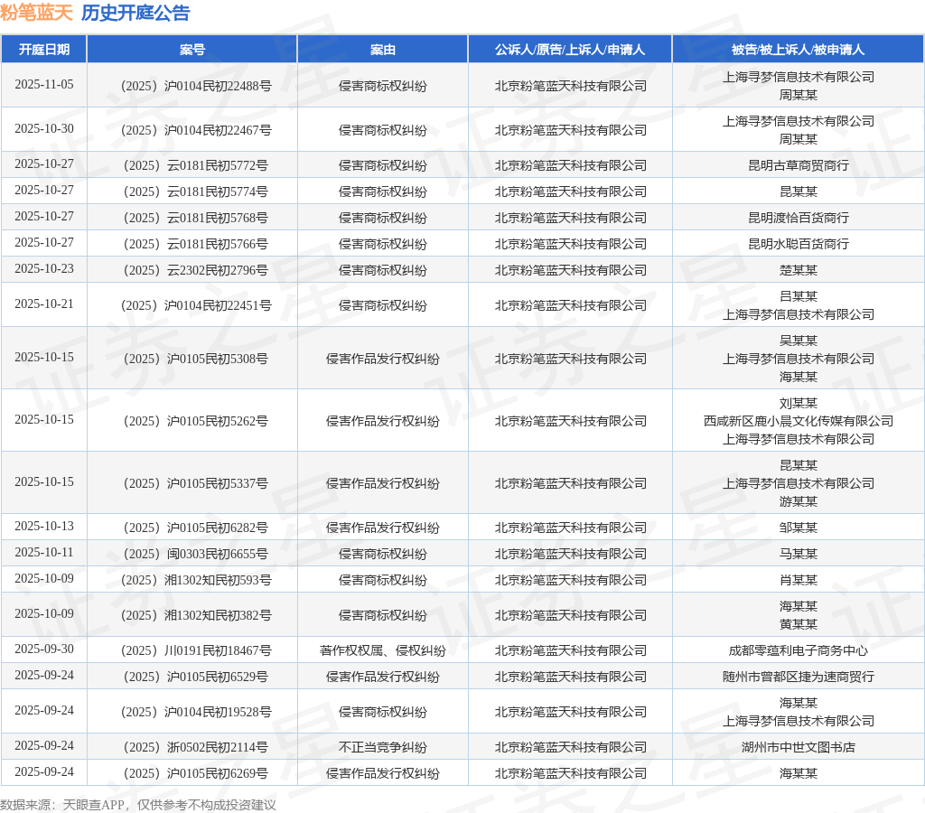Click defendant 西咸新区鹿小晨文化传媒有限公司

coord(799,421)
